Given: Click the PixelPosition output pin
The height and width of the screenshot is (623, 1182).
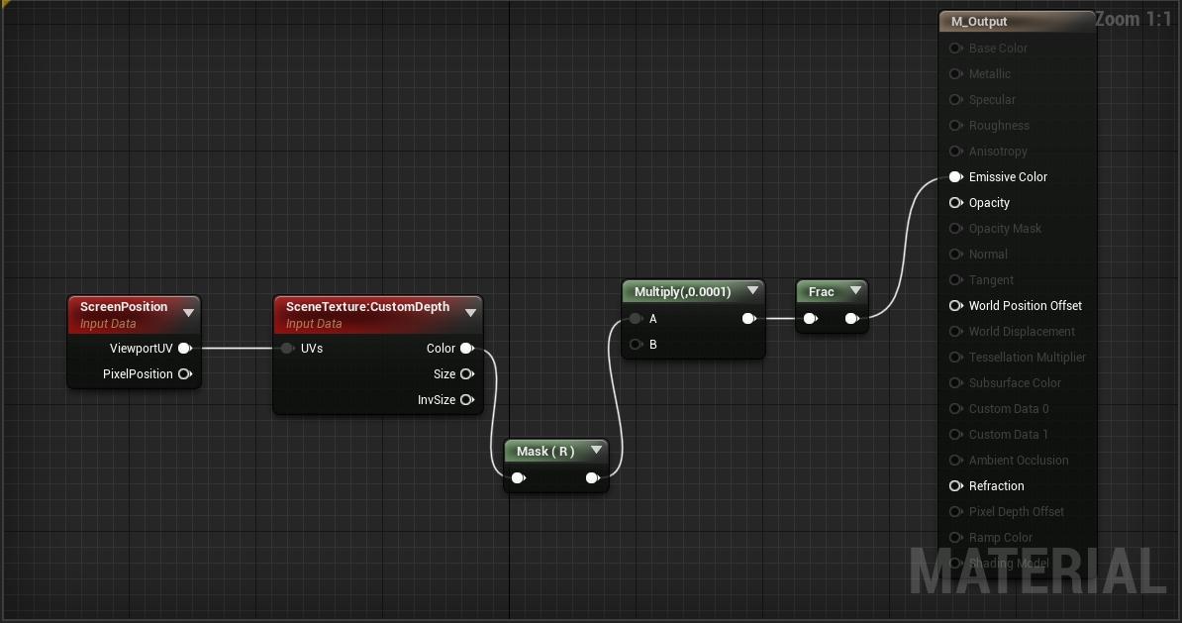Looking at the screenshot, I should pos(185,373).
